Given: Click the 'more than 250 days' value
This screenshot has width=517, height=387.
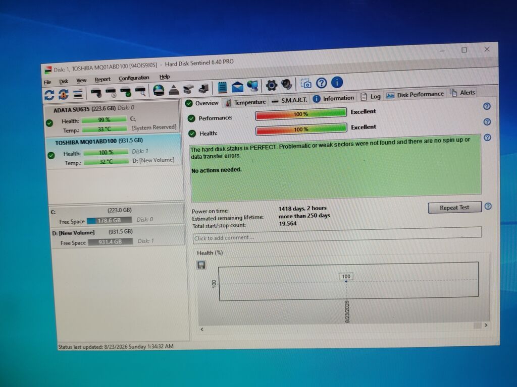Looking at the screenshot, I should click(x=304, y=216).
